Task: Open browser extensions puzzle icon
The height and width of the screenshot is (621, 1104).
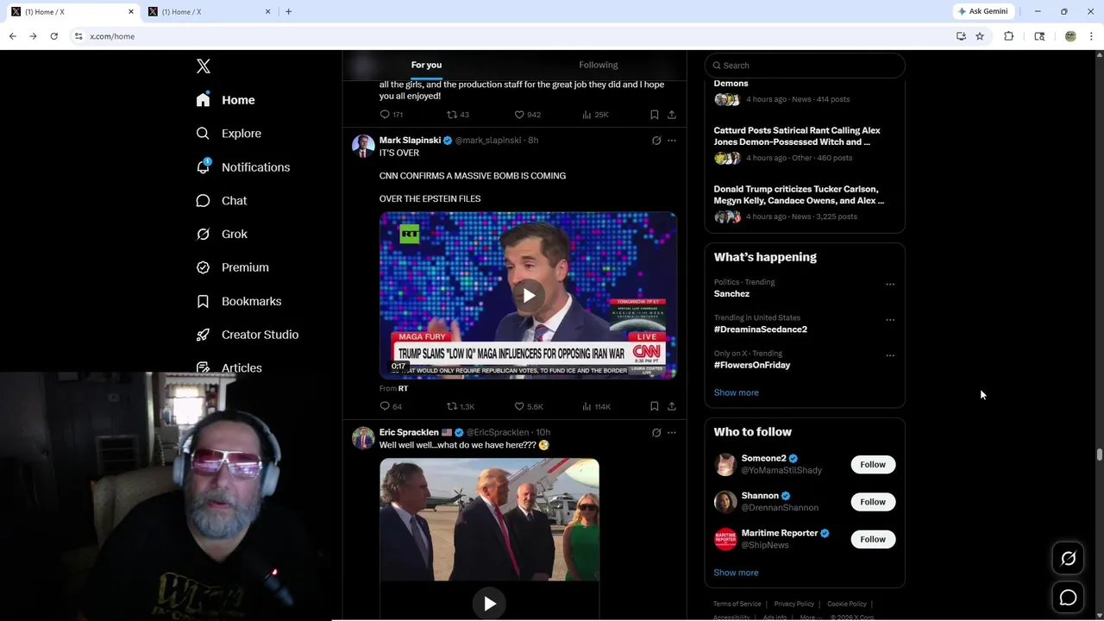Action: [x=1008, y=36]
